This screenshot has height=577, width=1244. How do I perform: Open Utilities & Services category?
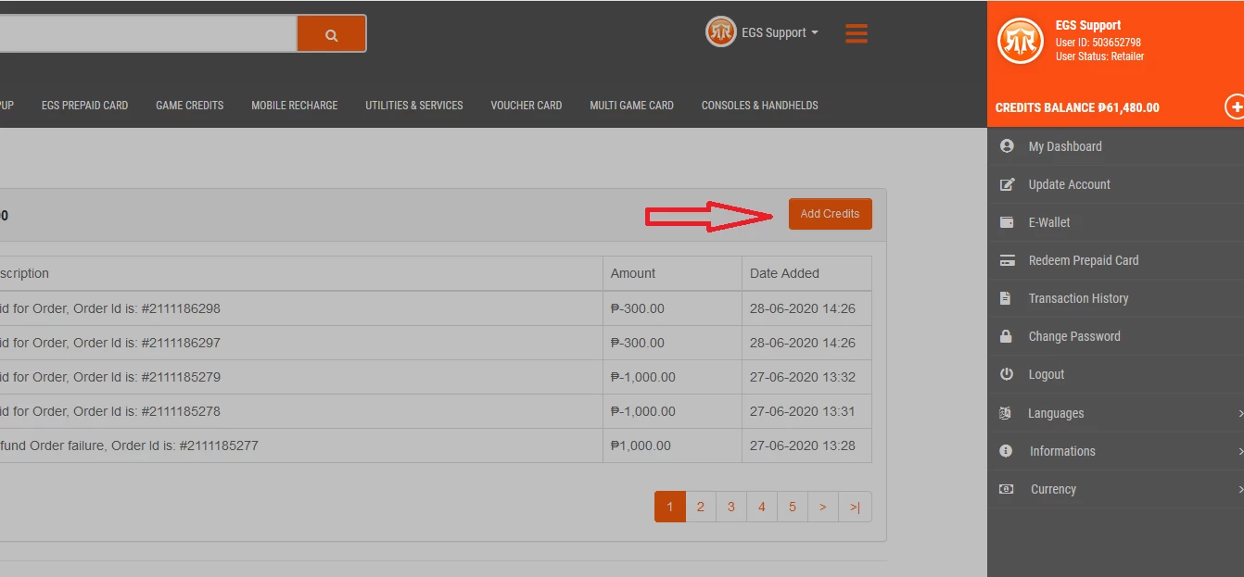pos(413,106)
